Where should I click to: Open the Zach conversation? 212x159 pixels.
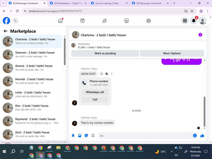click(32, 134)
